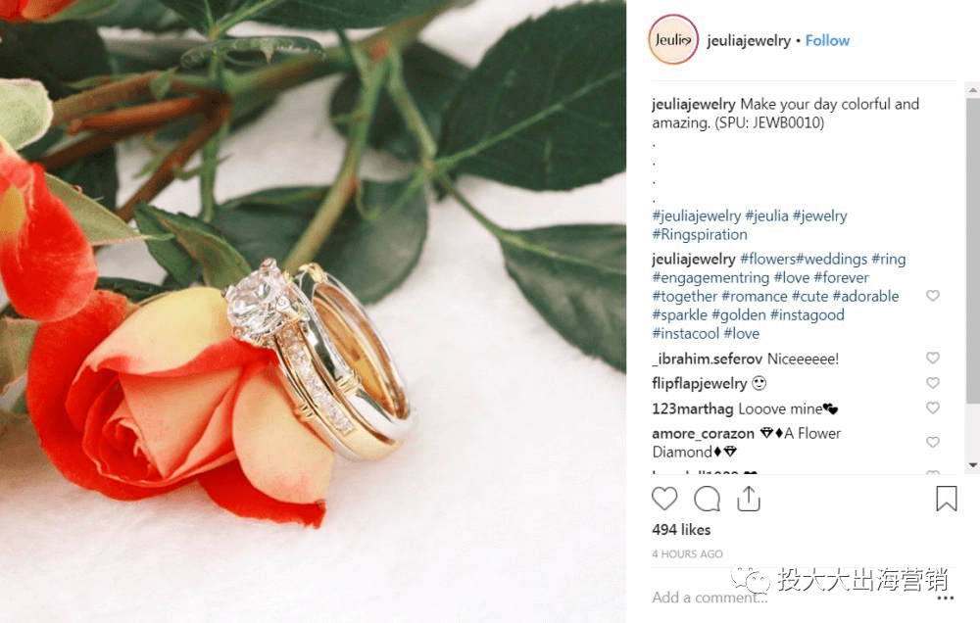Open the #engagementring hashtag link

710,277
